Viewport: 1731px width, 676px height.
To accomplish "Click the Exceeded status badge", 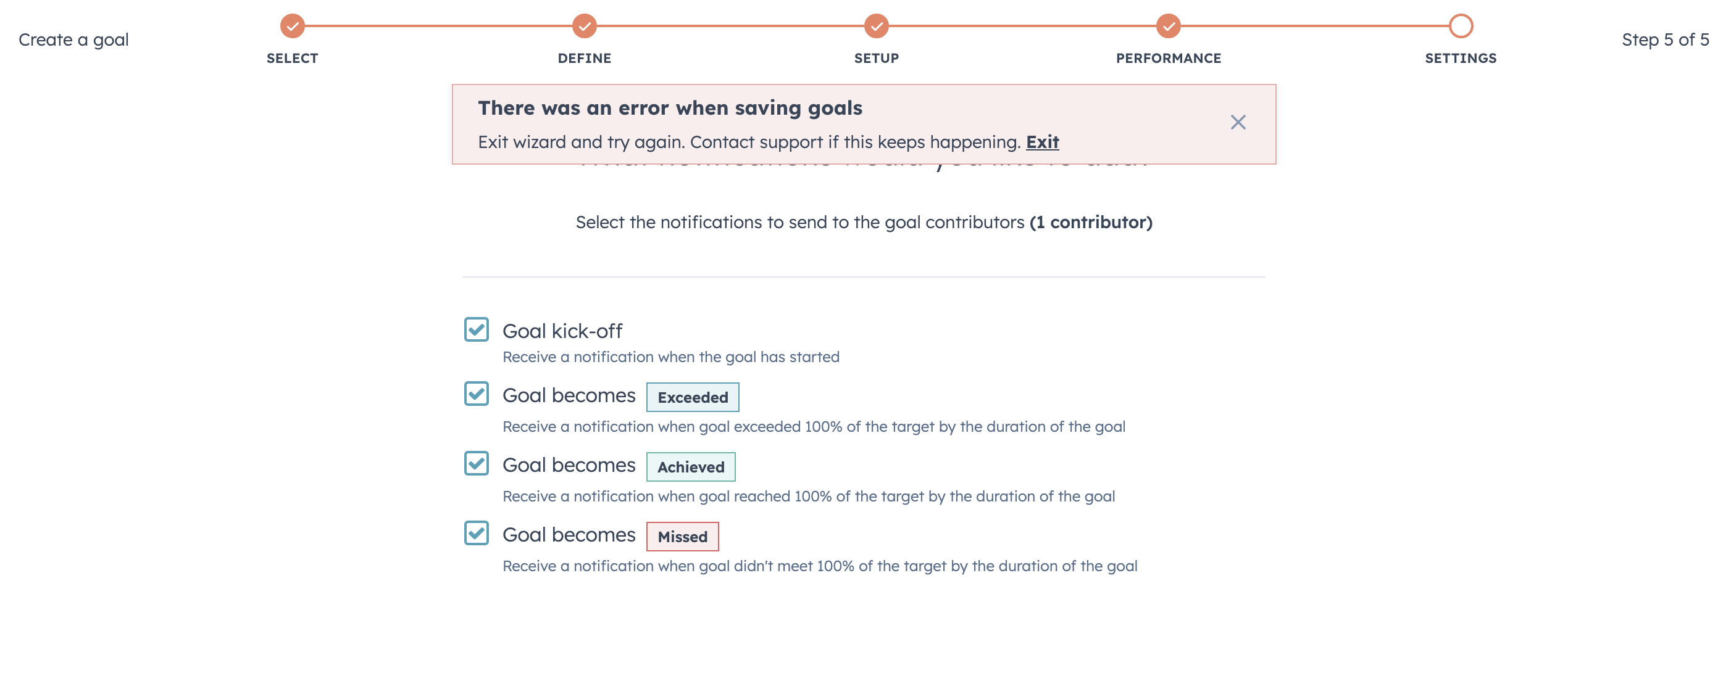I will (x=693, y=397).
